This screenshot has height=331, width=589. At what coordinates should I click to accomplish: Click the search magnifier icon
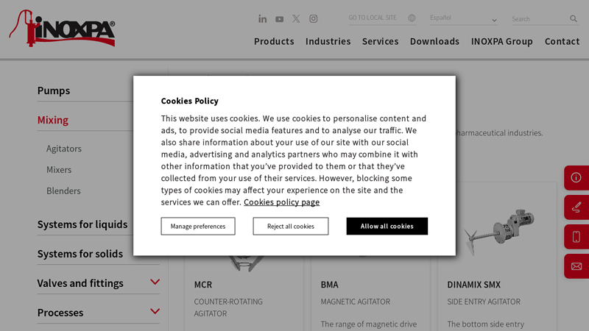pos(574,19)
